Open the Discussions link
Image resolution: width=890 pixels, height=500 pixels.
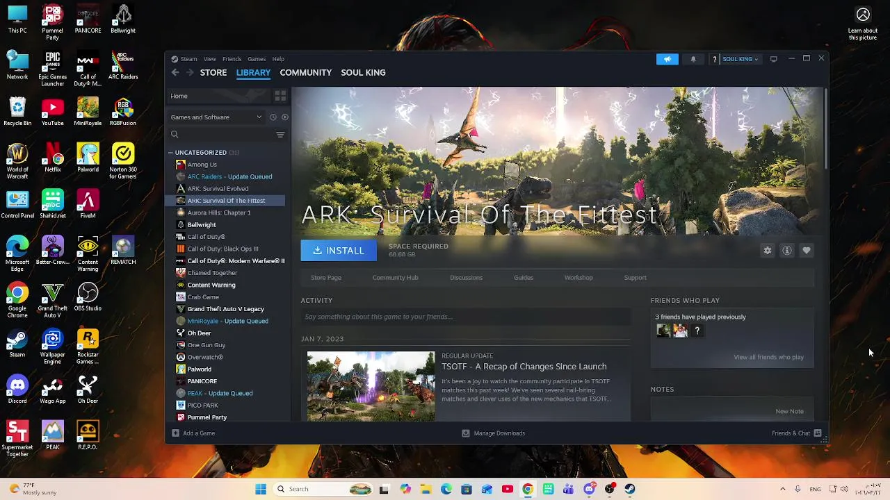466,278
